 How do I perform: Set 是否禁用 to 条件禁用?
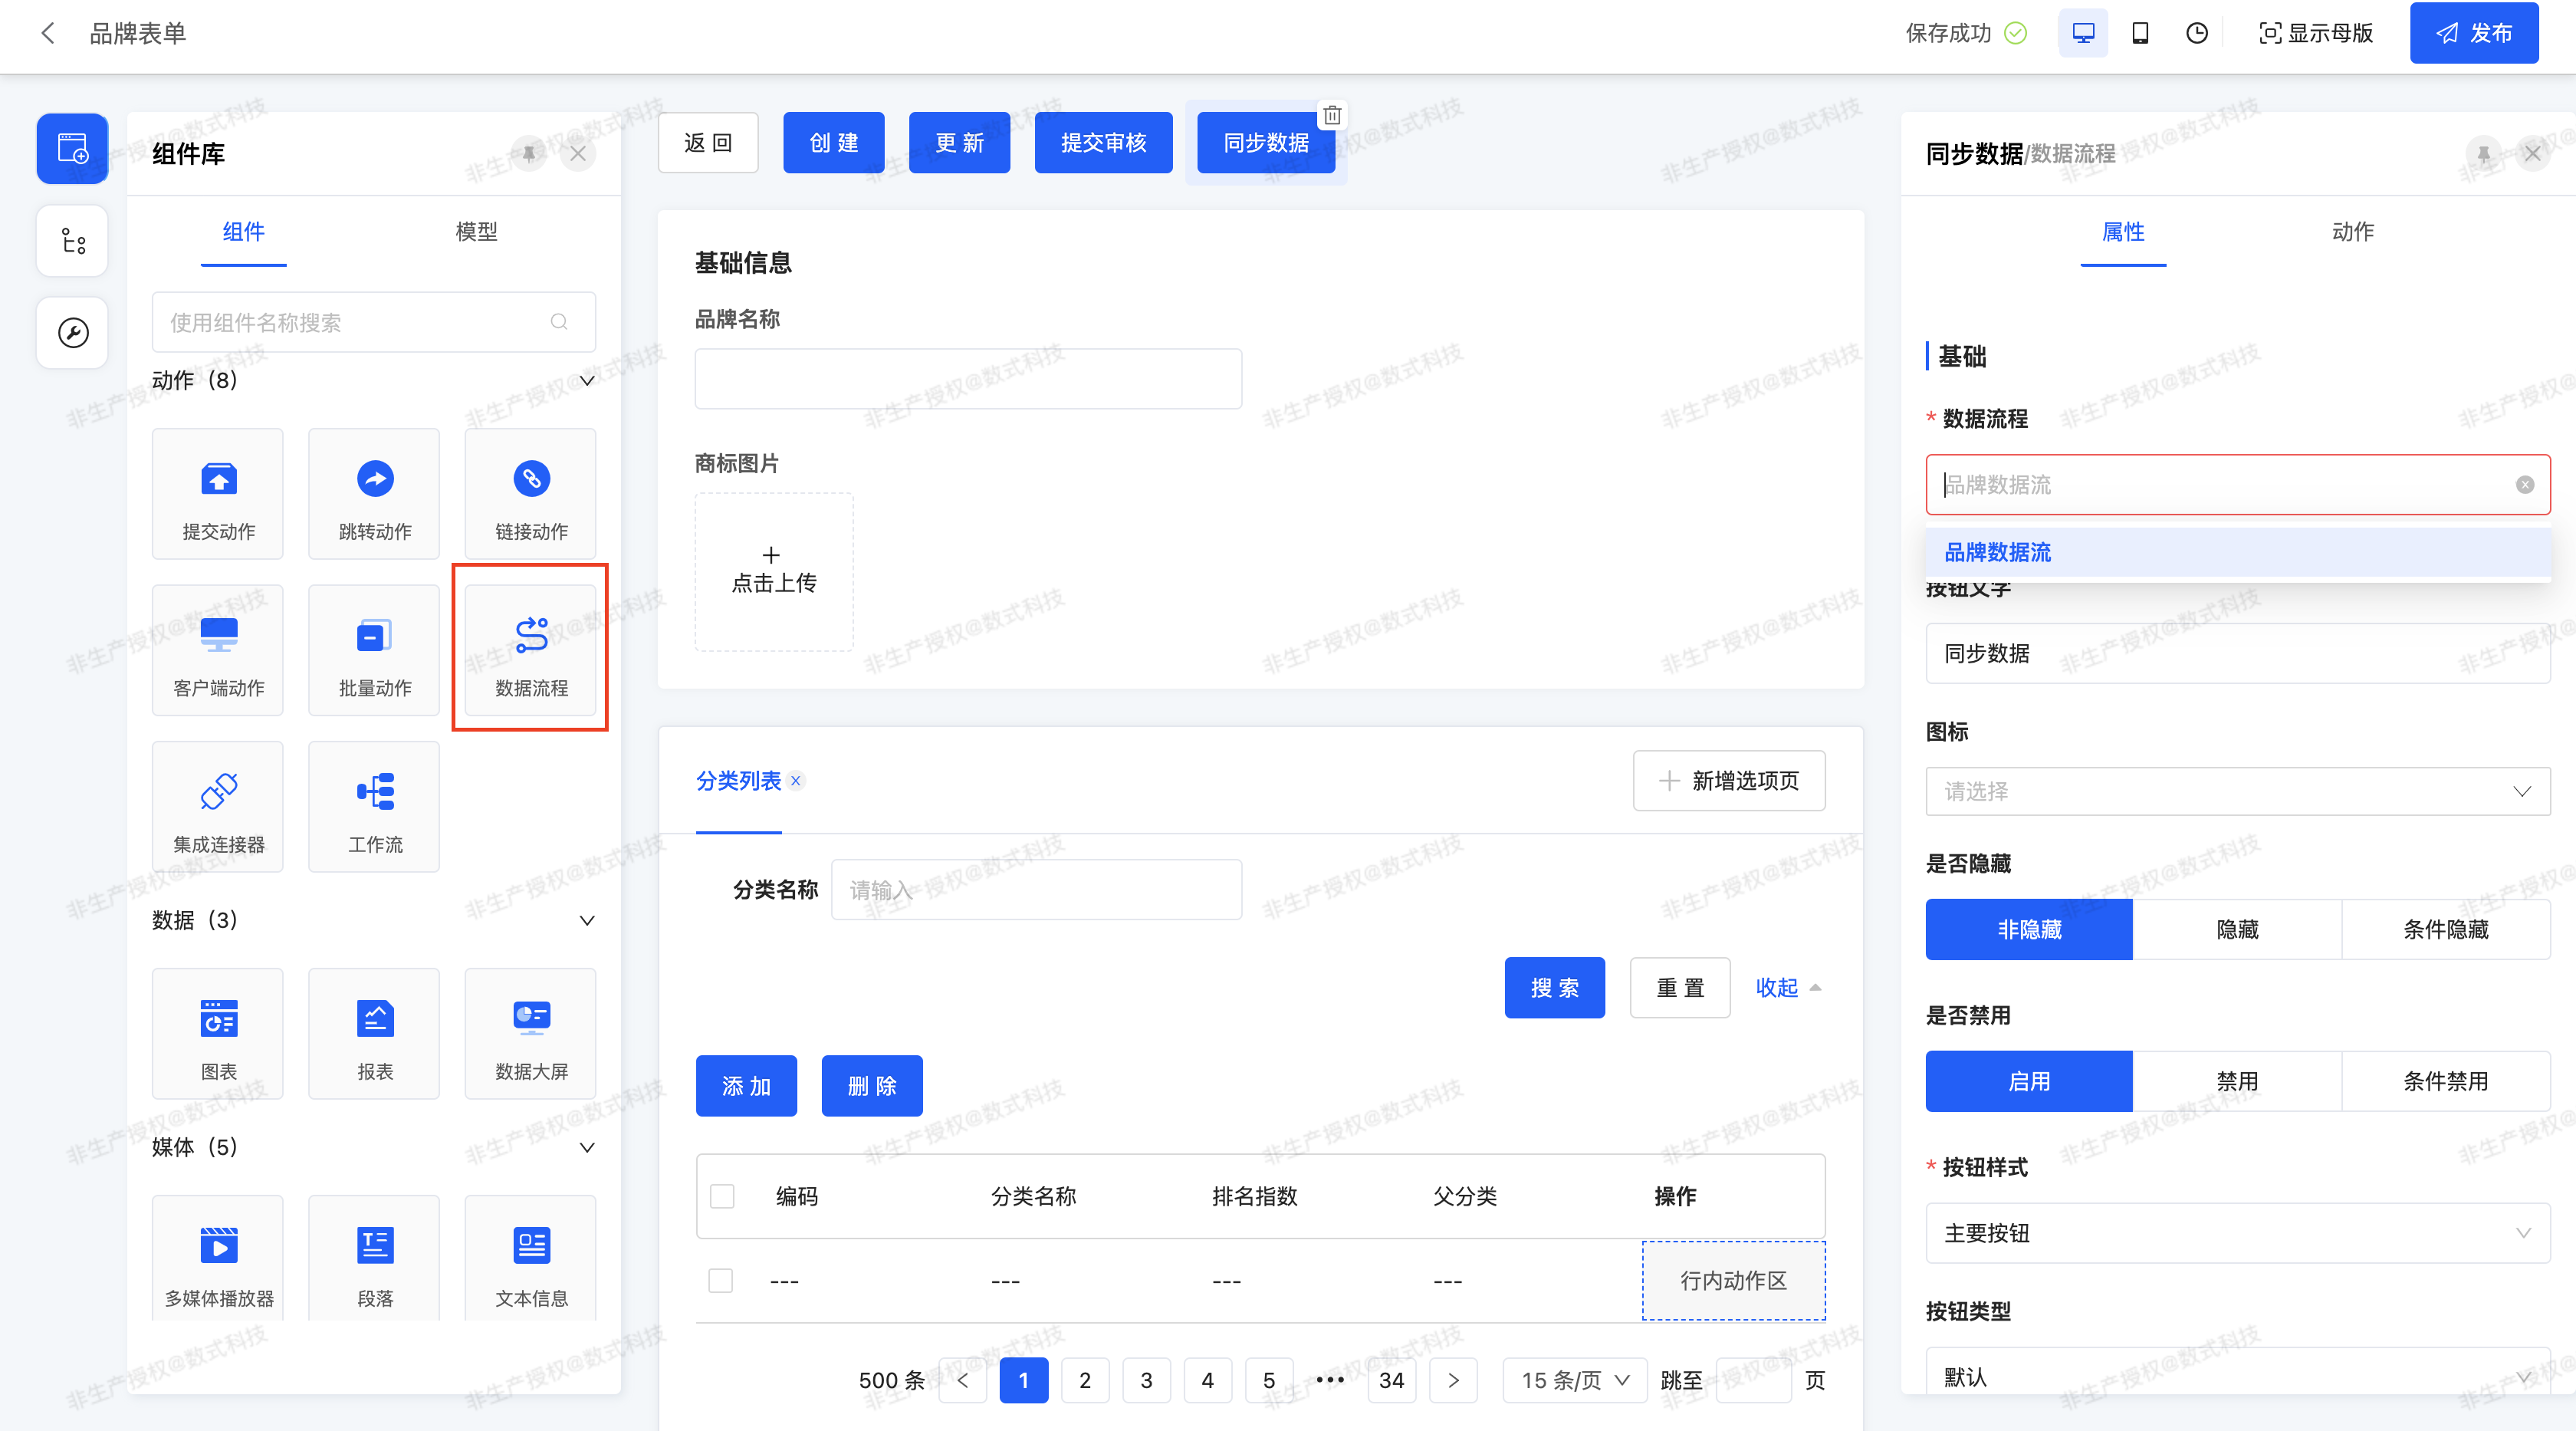[x=2446, y=1081]
